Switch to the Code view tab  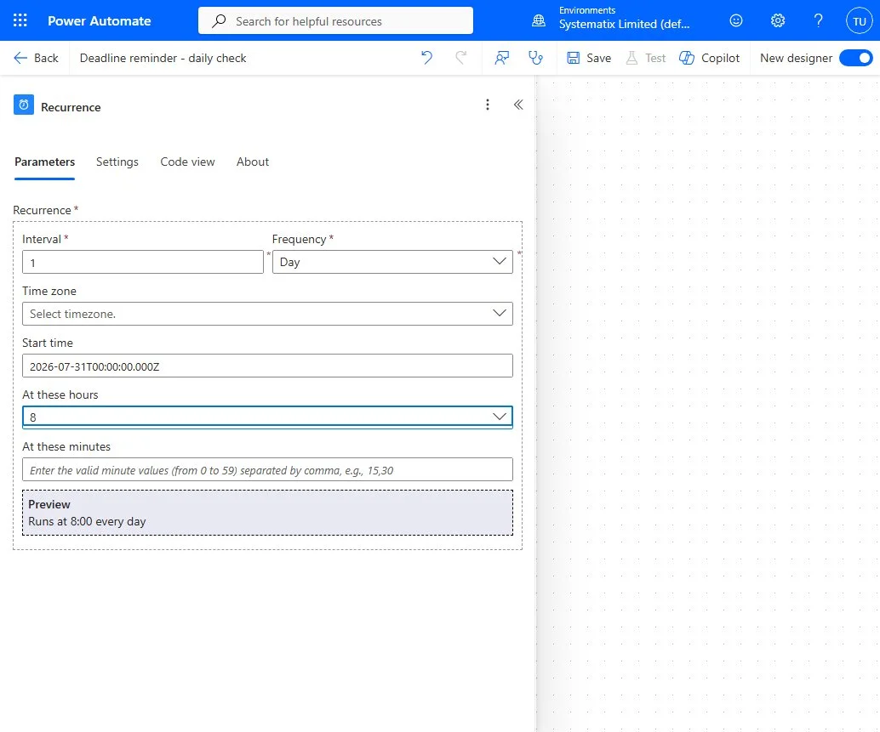tap(187, 162)
